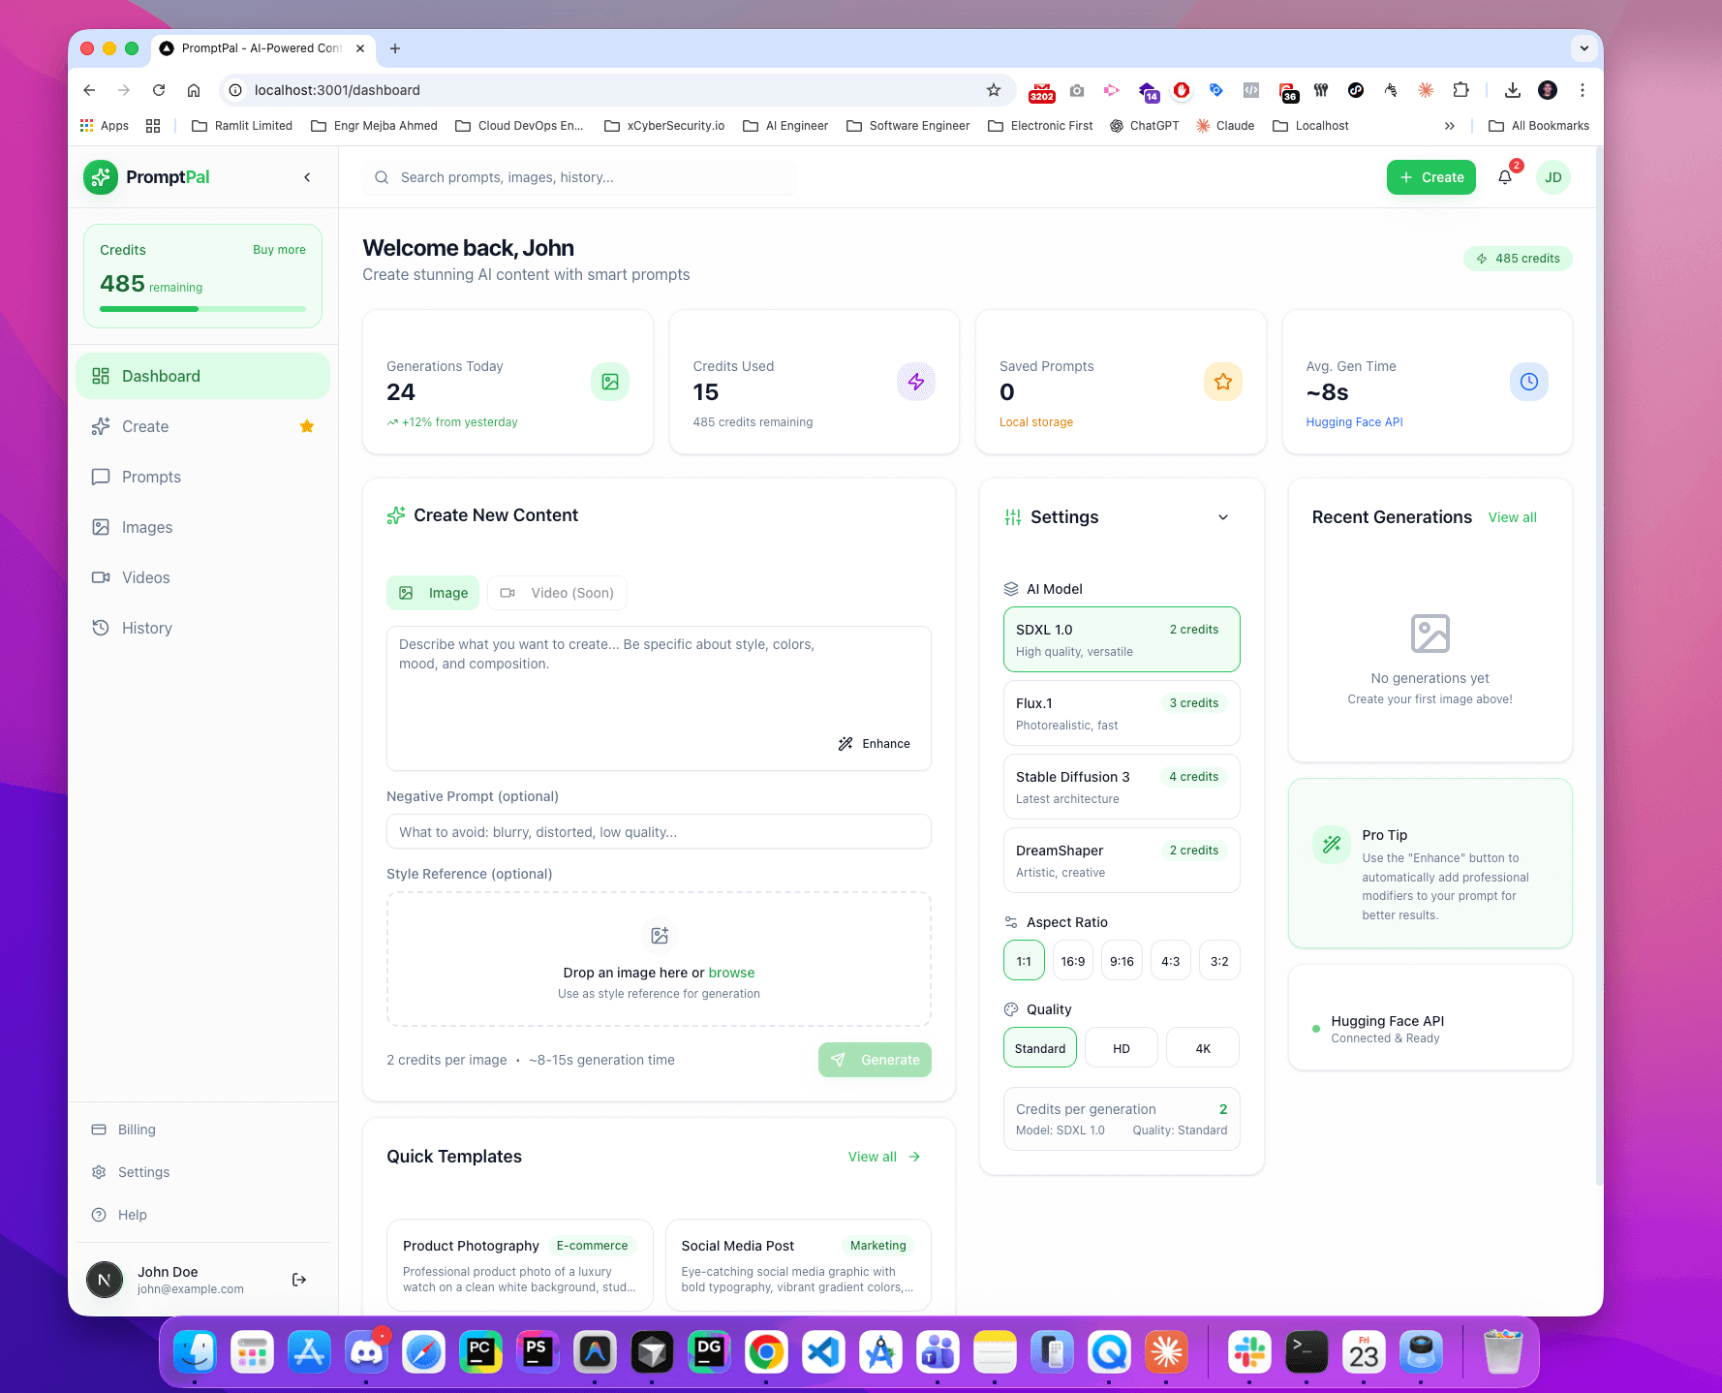Select the Flux.1 AI model

tap(1121, 713)
